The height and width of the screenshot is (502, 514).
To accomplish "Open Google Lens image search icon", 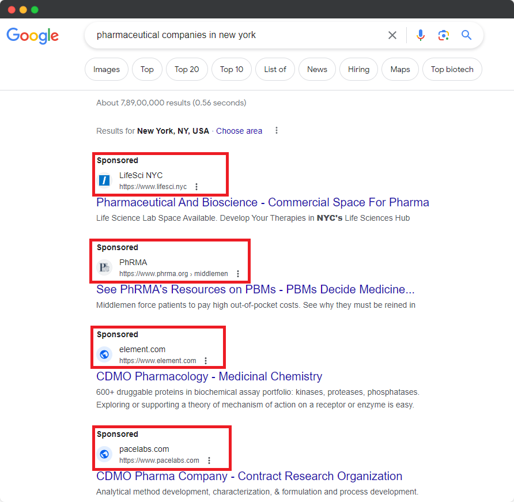I will point(443,35).
